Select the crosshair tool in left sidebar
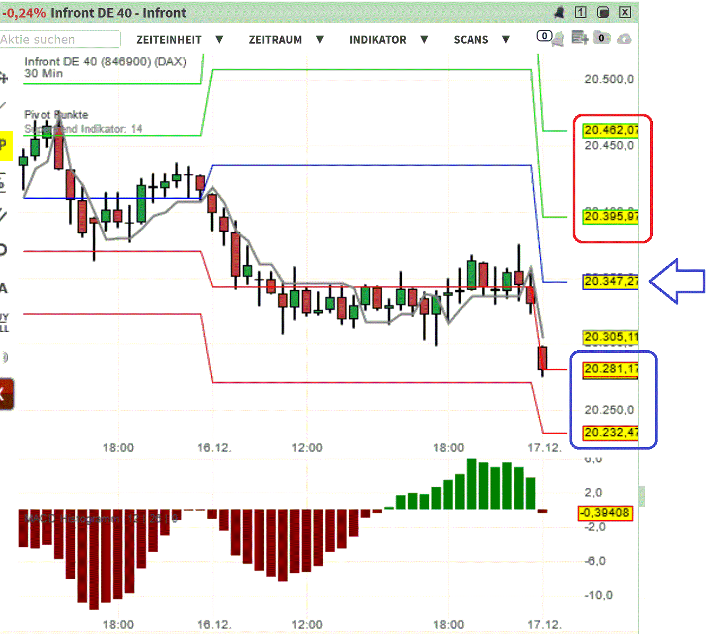Image resolution: width=725 pixels, height=634 pixels. click(3, 78)
